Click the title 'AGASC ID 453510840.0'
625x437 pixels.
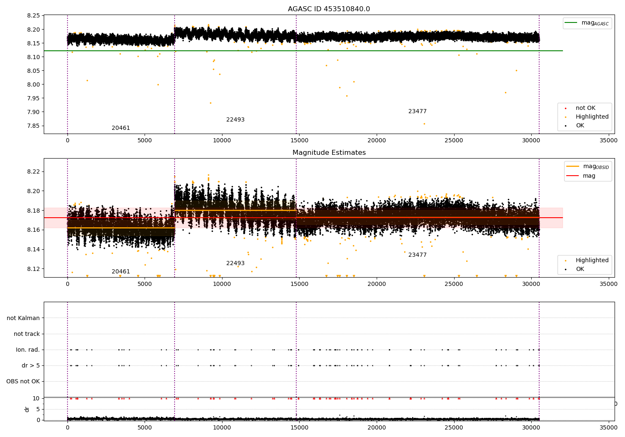click(329, 9)
